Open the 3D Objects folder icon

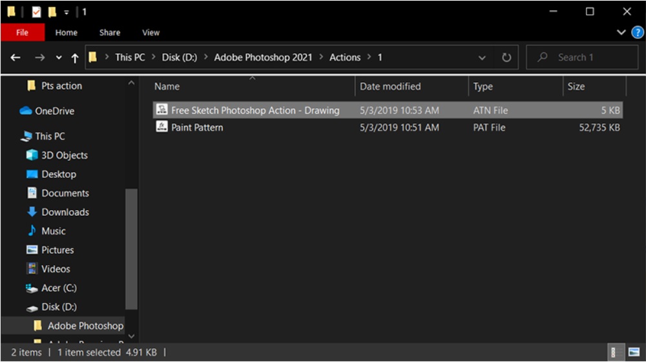point(32,155)
